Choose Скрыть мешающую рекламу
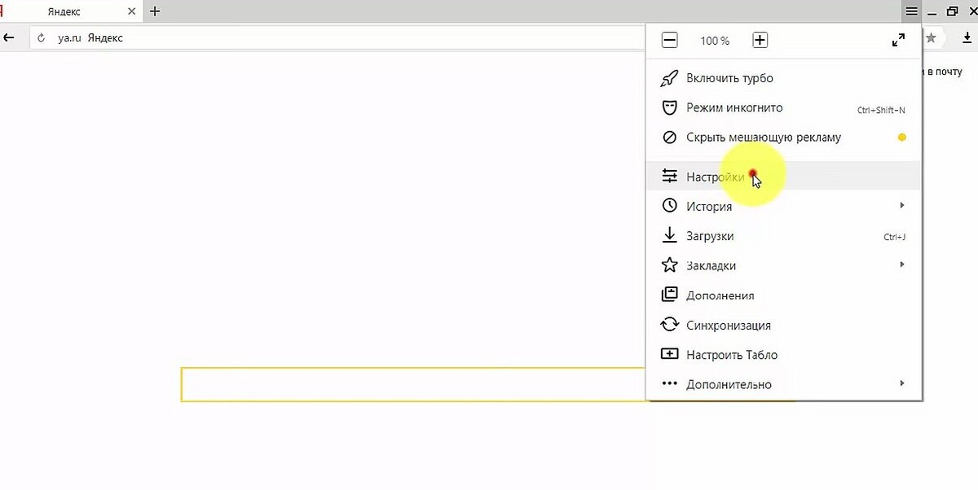Viewport: 978px width, 490px height. (784, 138)
